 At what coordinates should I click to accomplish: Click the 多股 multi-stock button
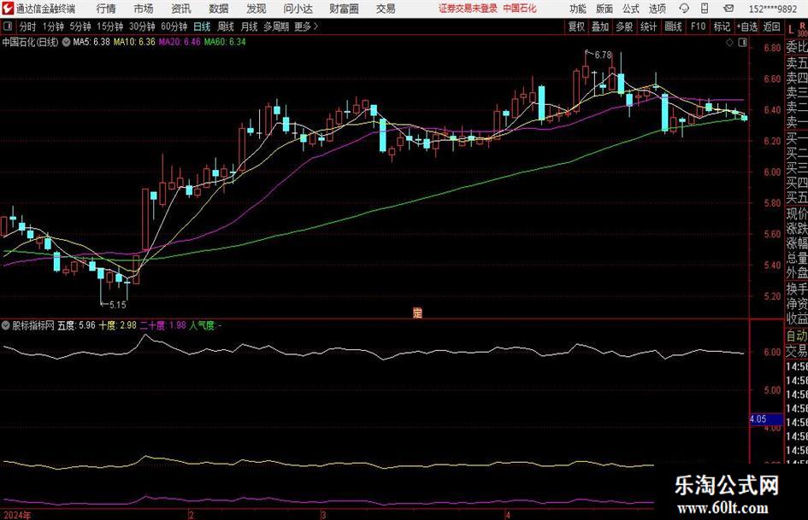pos(624,26)
